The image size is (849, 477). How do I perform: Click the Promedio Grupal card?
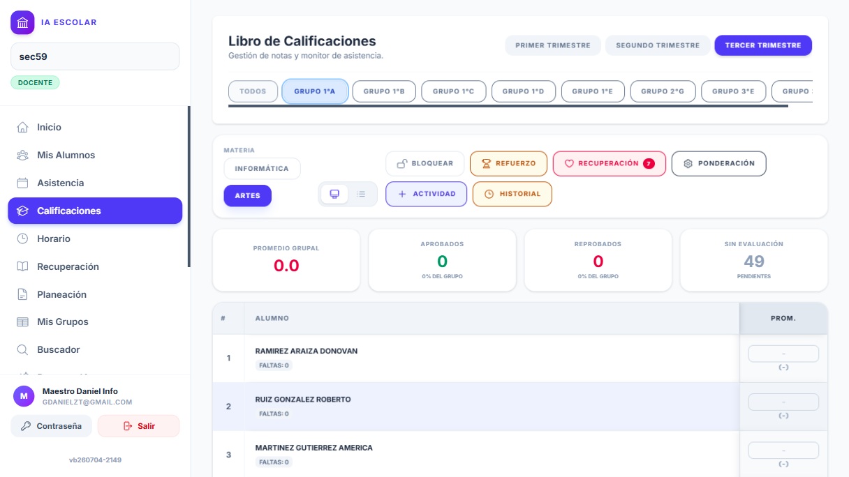pos(286,260)
